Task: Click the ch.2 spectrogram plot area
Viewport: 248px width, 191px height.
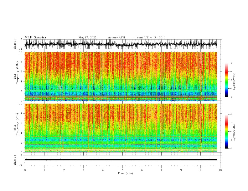Action: (x=121, y=128)
